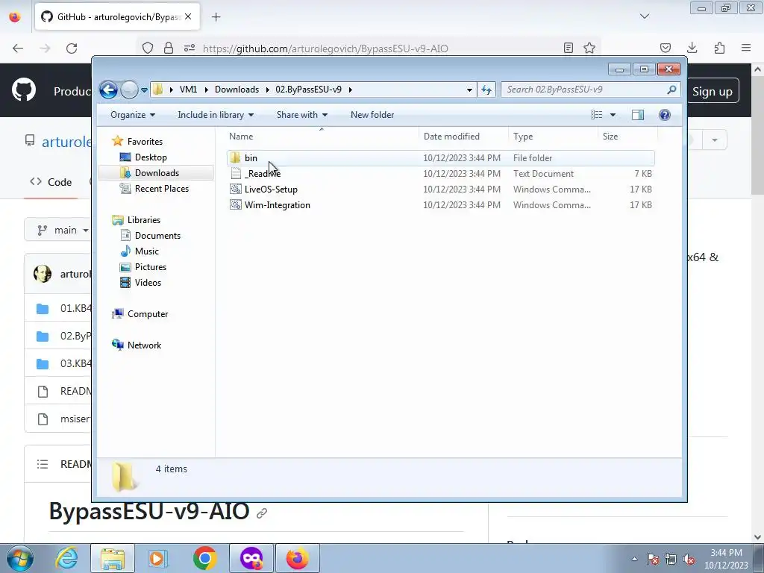The height and width of the screenshot is (573, 764).
Task: Sort files by Type column header
Action: point(553,137)
